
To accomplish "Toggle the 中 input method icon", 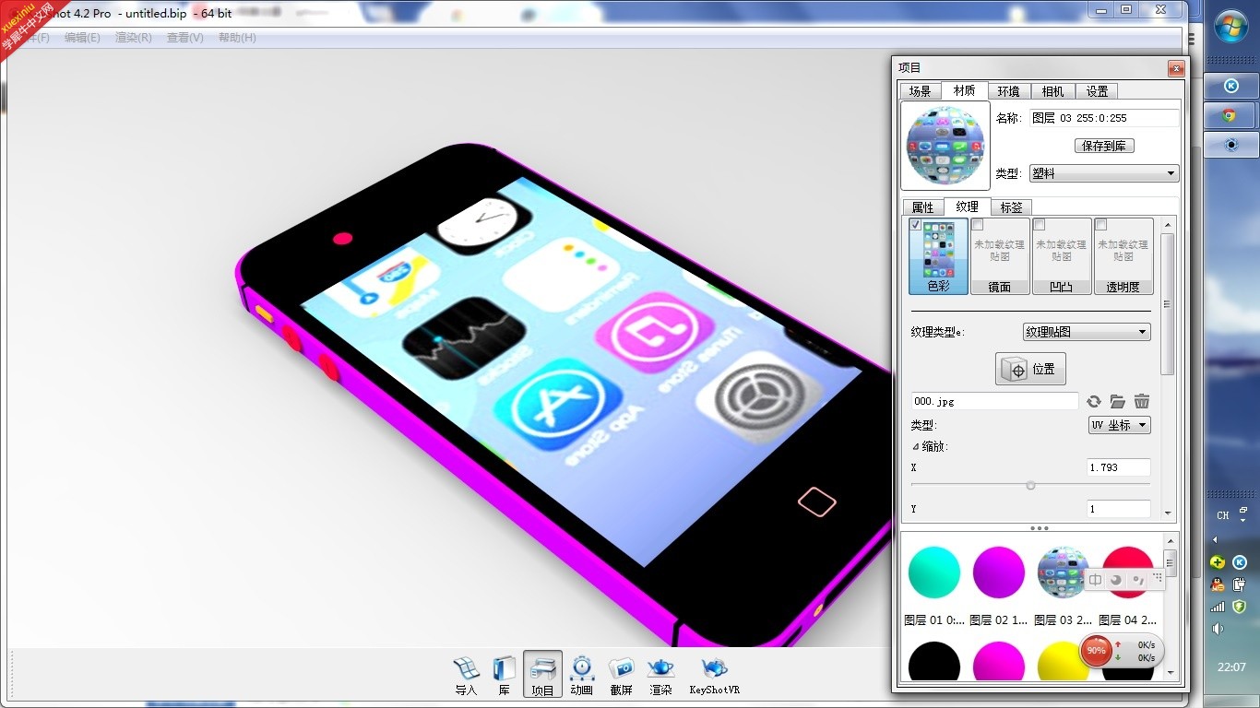I will tap(1095, 580).
